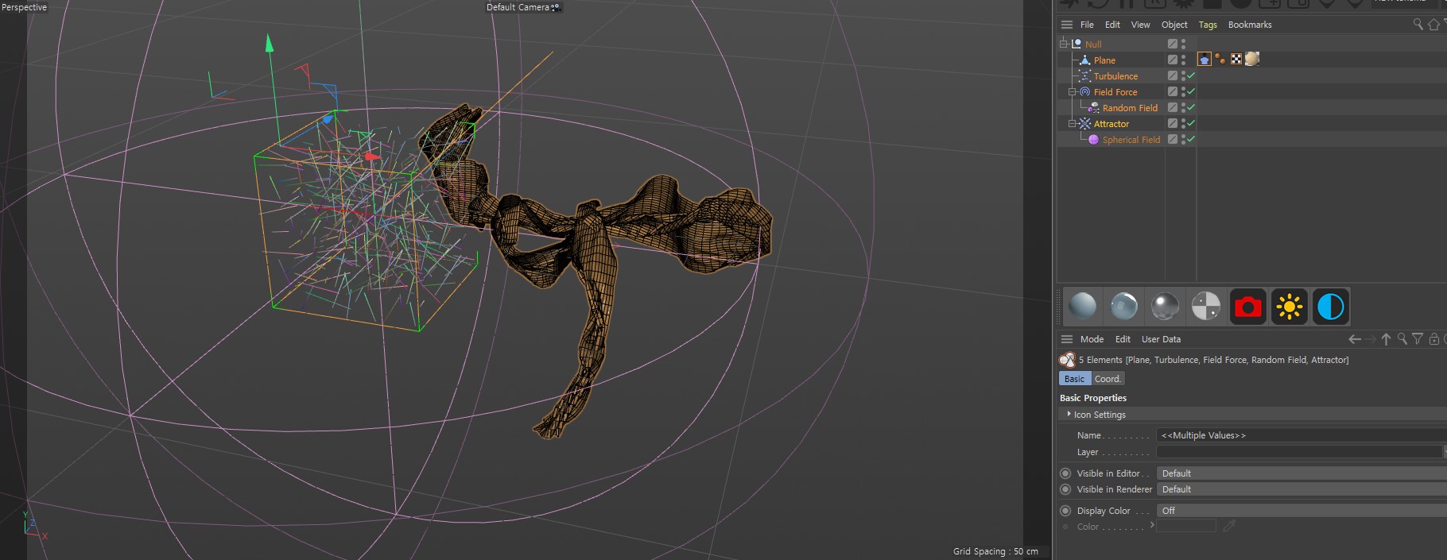Select the checkerboard UVW tag on Plane
The image size is (1447, 560).
click(1236, 59)
